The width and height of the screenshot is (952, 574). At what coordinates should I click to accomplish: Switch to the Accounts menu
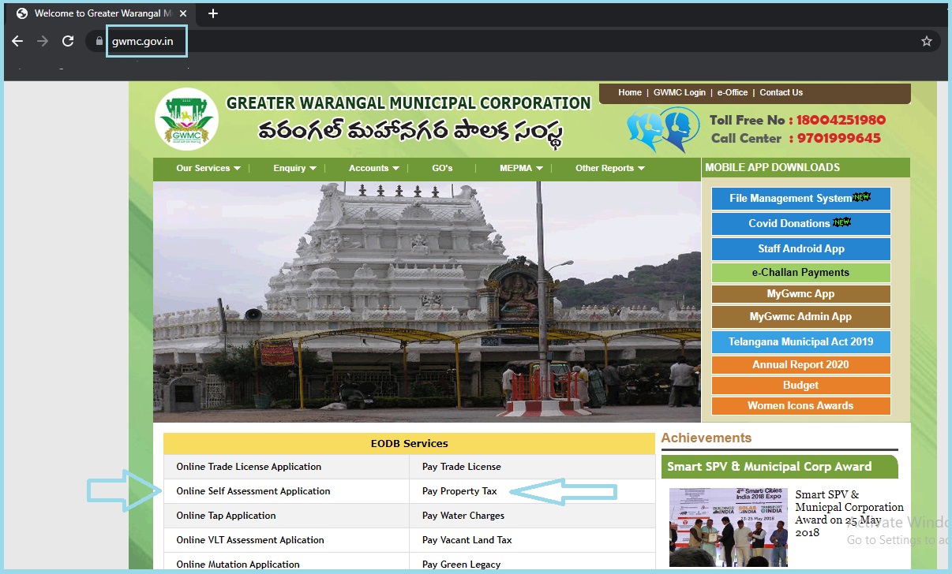pyautogui.click(x=372, y=167)
